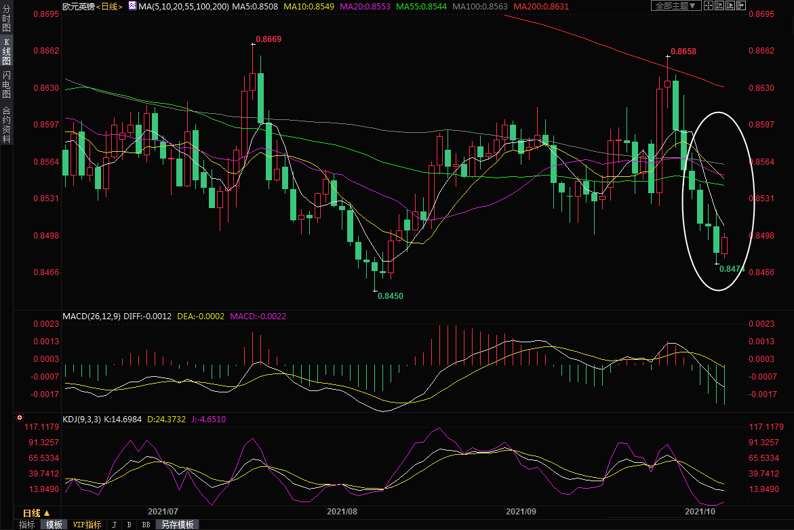Expand the 日线 period selector

coord(36,512)
